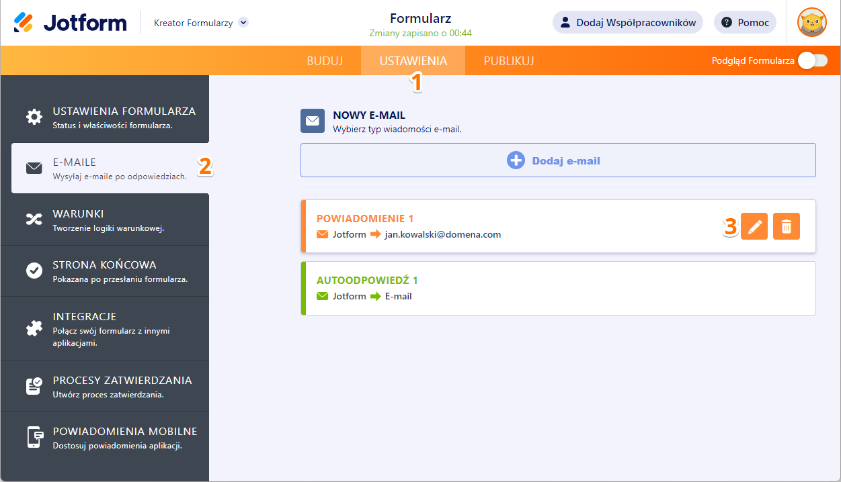Click the Jotform logo
This screenshot has height=482, width=841.
70,23
